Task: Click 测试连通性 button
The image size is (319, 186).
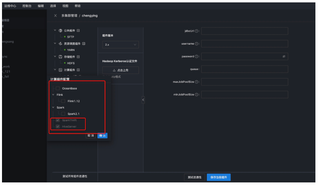Action: coord(194,177)
